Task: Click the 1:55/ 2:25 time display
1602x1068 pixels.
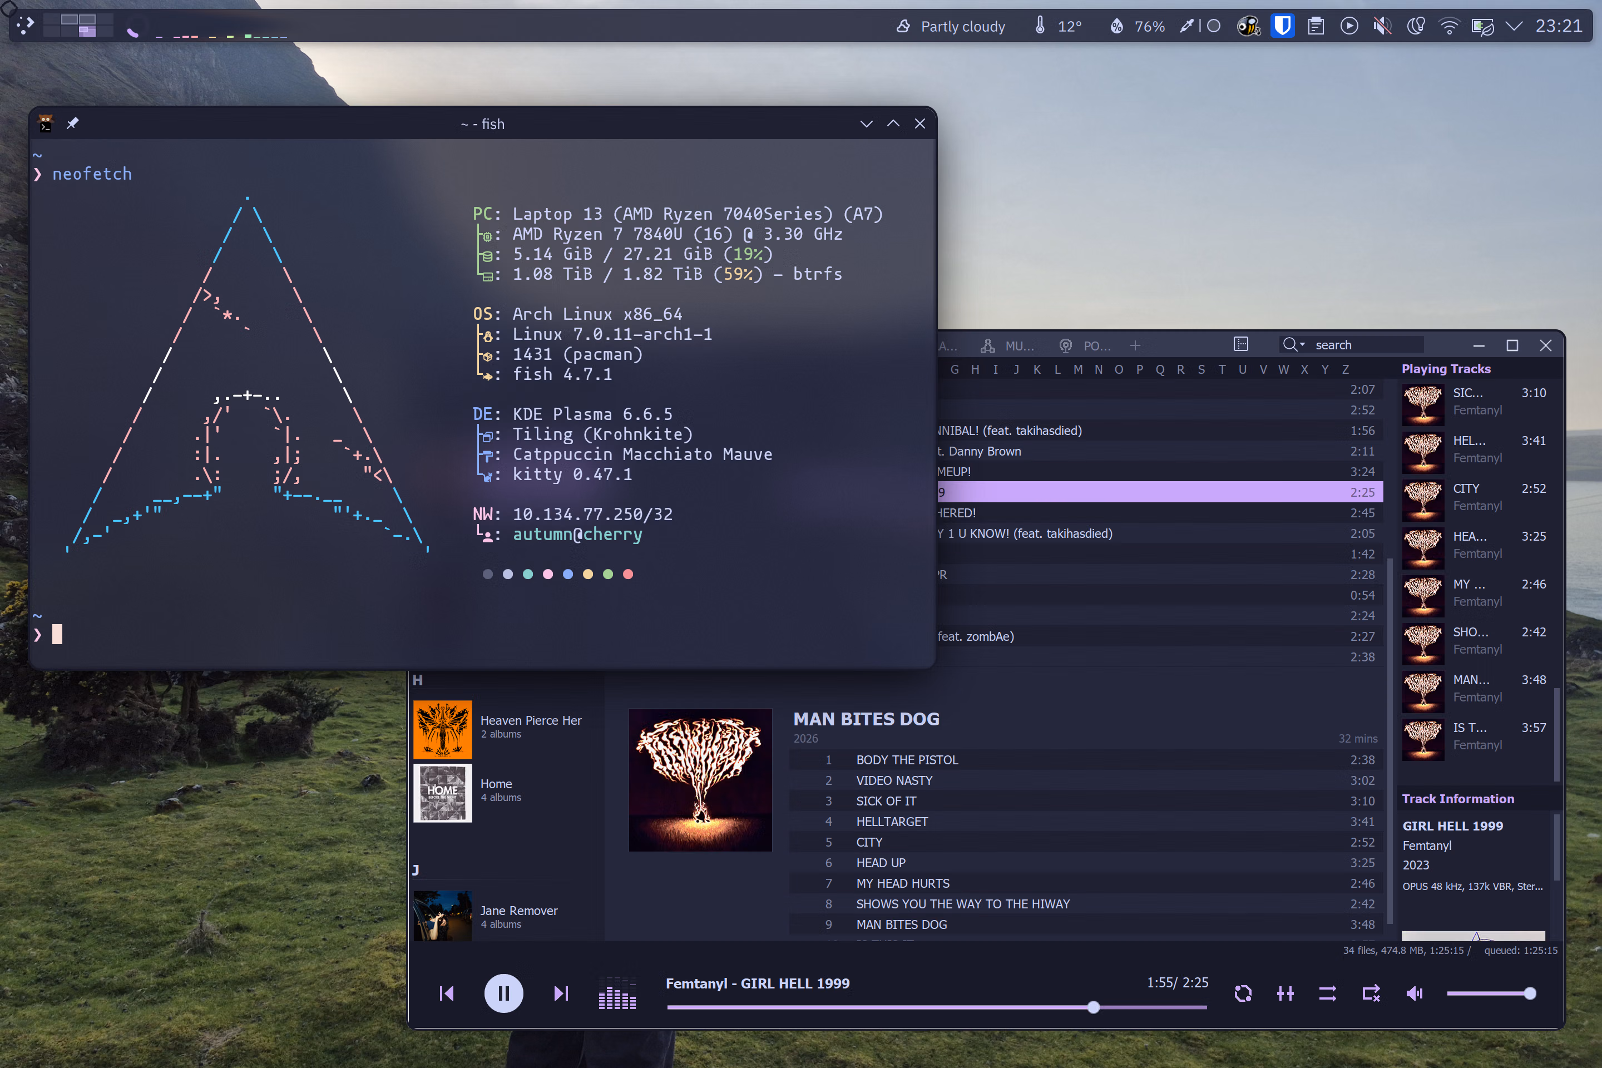Action: pyautogui.click(x=1177, y=982)
